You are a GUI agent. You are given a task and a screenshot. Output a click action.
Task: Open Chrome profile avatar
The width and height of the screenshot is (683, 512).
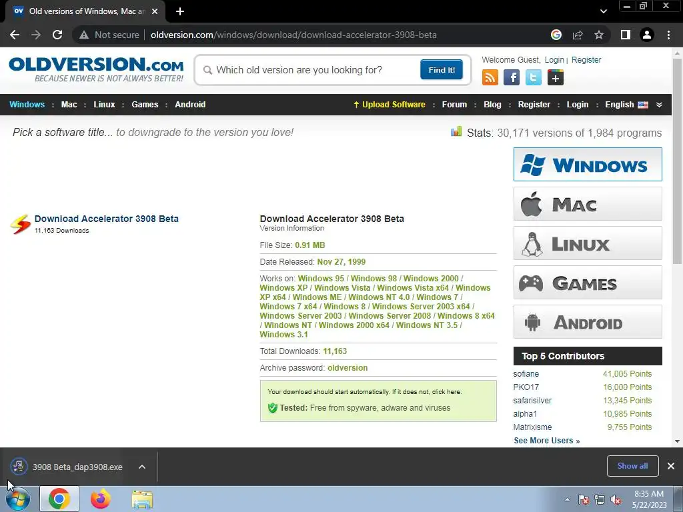click(x=647, y=35)
